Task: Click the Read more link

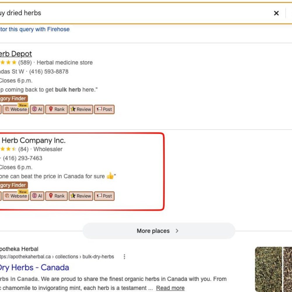Action: (170, 288)
